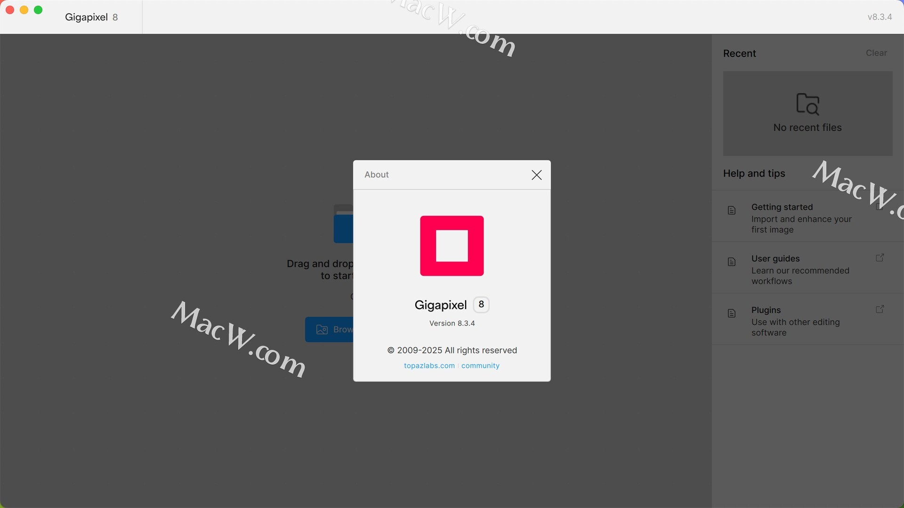The height and width of the screenshot is (508, 904).
Task: Click the Getting started document icon
Action: pos(732,210)
